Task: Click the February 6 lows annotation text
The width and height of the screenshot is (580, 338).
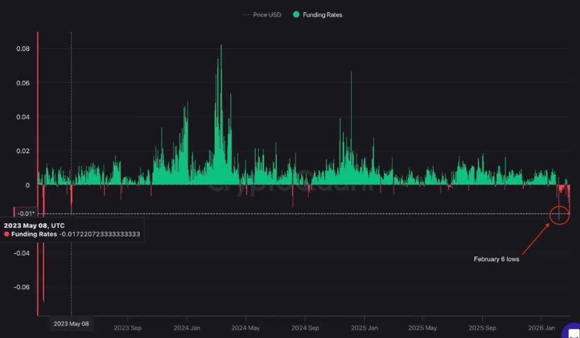Action: [496, 259]
